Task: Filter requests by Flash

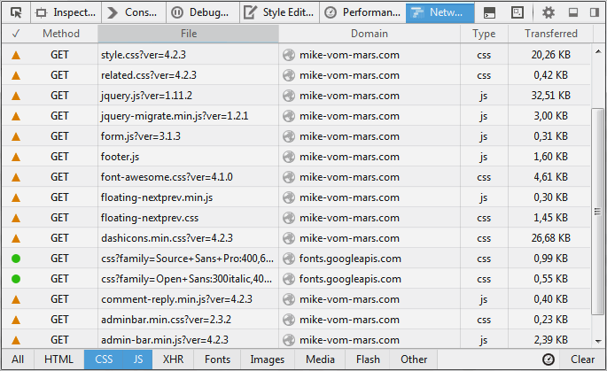Action: pos(368,359)
